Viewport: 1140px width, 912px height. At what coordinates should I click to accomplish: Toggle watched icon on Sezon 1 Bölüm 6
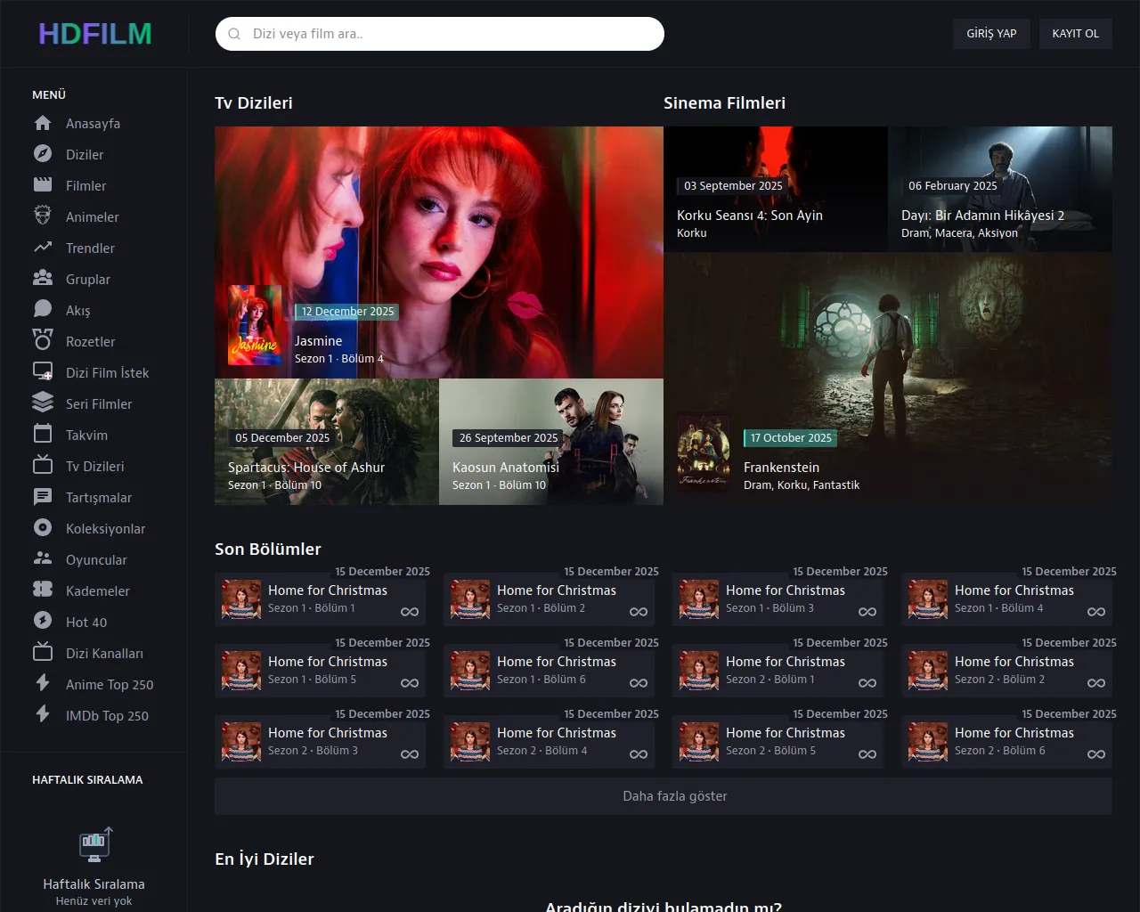pyautogui.click(x=639, y=683)
